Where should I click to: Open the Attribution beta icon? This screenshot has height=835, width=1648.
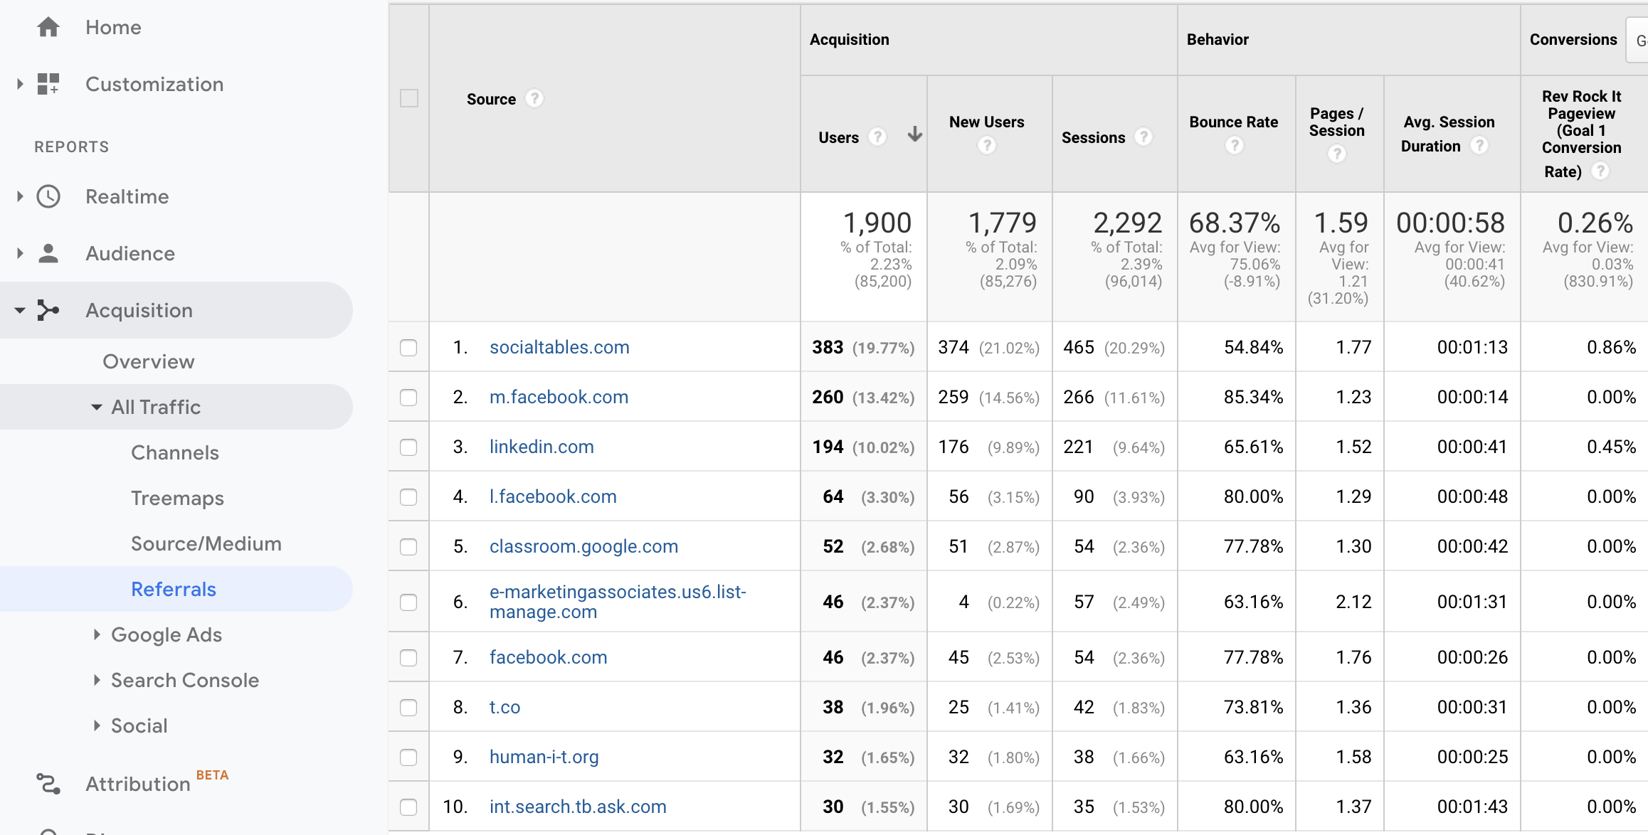[x=48, y=783]
